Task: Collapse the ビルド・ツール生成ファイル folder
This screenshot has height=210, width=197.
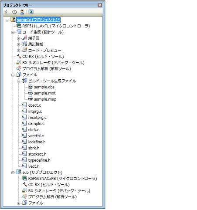Action: coord(19,81)
